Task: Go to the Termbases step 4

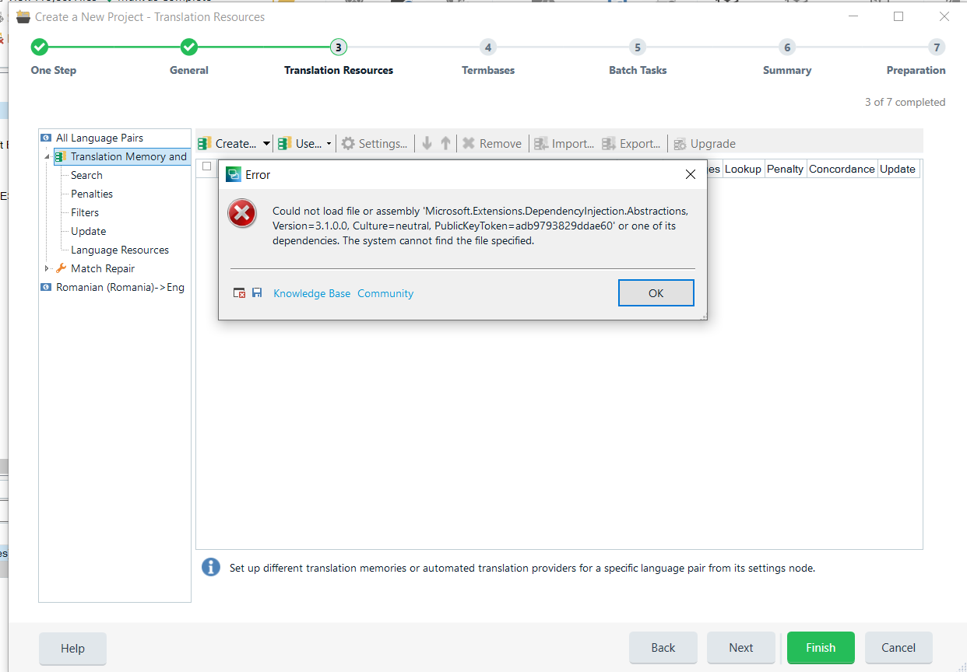Action: click(x=488, y=47)
